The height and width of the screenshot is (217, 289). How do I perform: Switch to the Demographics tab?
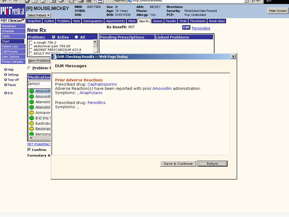(93, 21)
